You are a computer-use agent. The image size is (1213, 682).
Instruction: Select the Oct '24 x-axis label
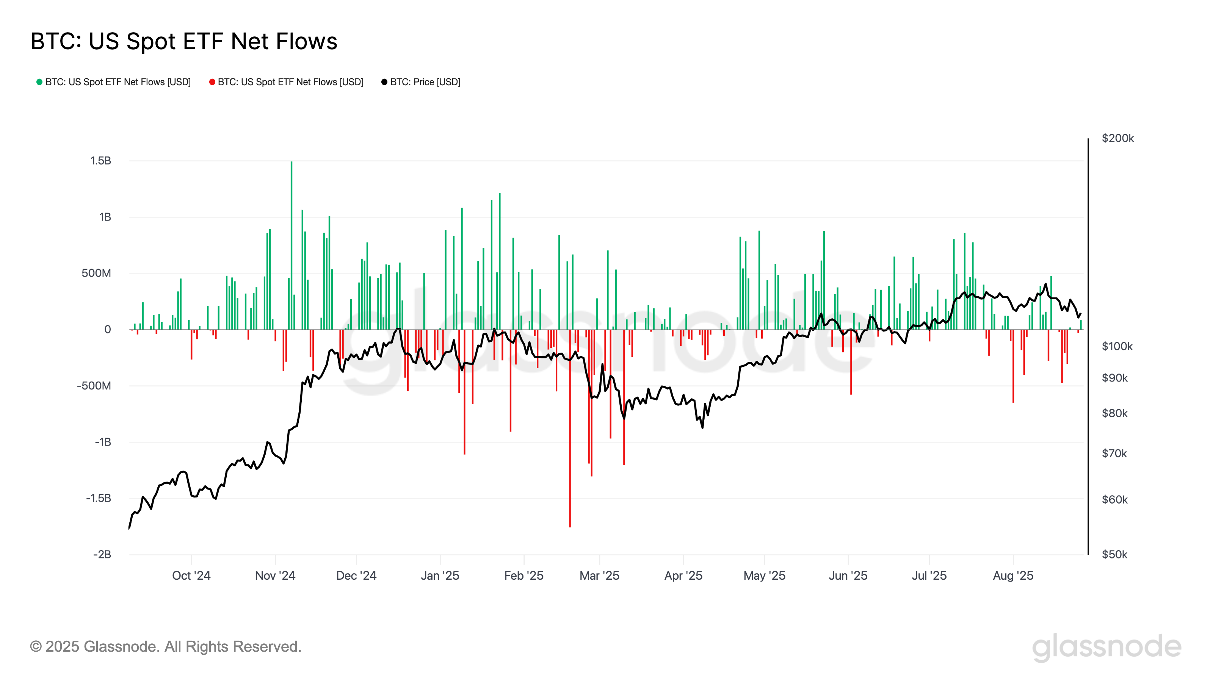(191, 576)
